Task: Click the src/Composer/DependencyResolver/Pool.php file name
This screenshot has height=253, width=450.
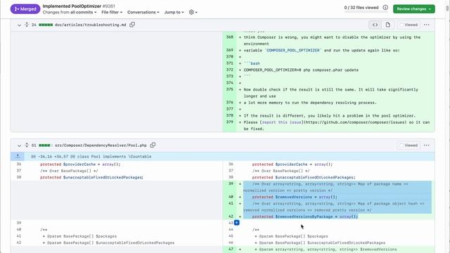Action: [101, 145]
